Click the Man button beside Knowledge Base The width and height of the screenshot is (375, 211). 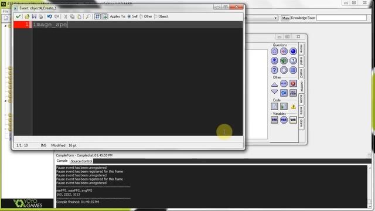coord(285,18)
